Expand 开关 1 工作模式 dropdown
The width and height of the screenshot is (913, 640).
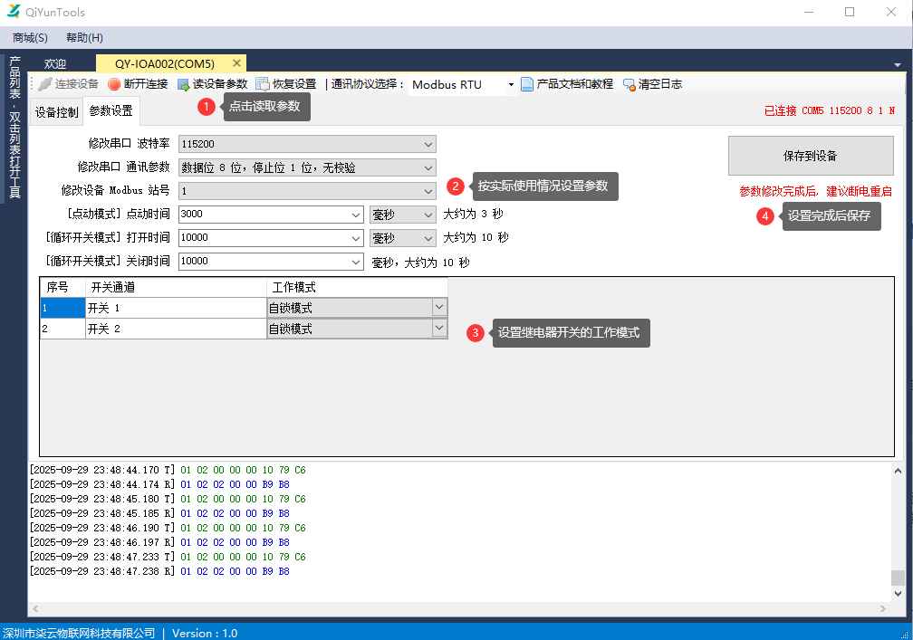click(x=439, y=308)
